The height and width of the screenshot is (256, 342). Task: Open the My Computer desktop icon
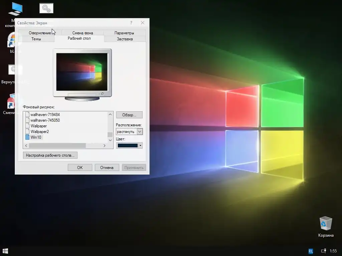coord(15,9)
